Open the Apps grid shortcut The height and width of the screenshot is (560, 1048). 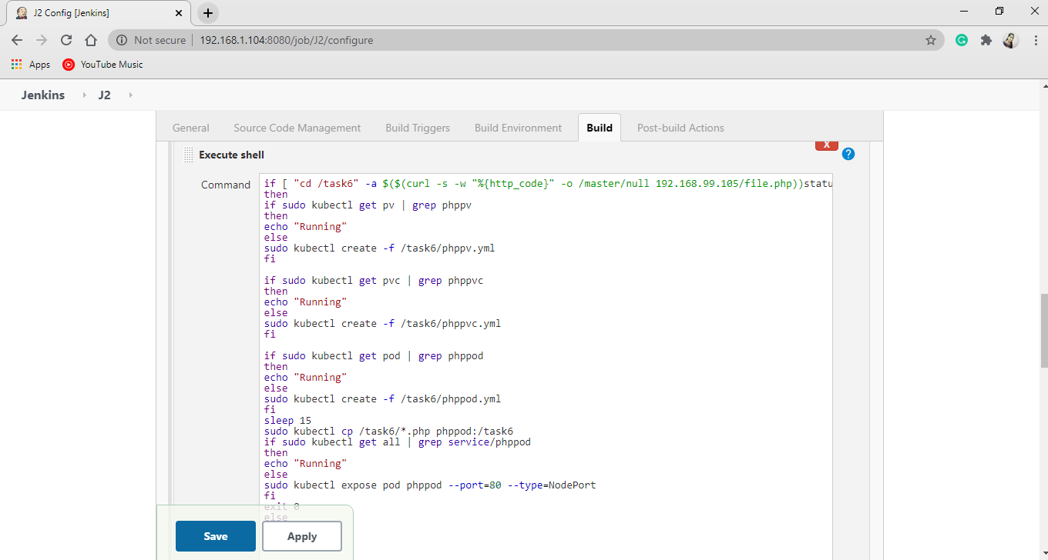tap(15, 65)
